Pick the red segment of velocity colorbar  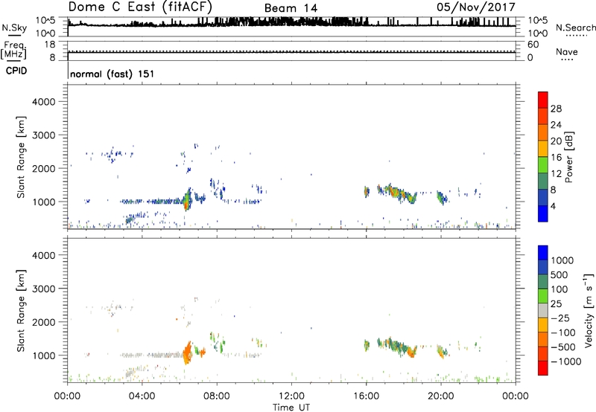click(543, 368)
